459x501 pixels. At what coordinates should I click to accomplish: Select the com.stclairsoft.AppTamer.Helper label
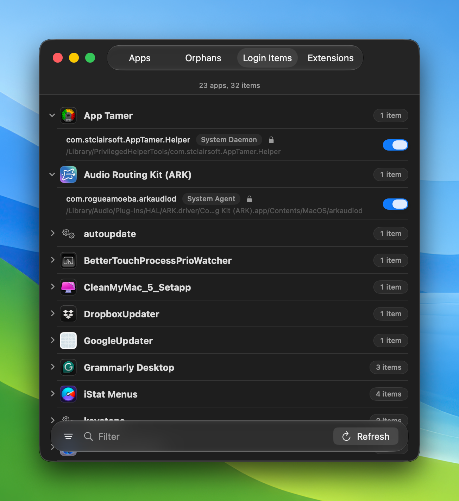(x=128, y=140)
